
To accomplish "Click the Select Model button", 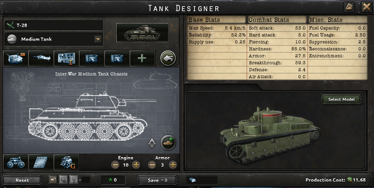I will pyautogui.click(x=341, y=99).
